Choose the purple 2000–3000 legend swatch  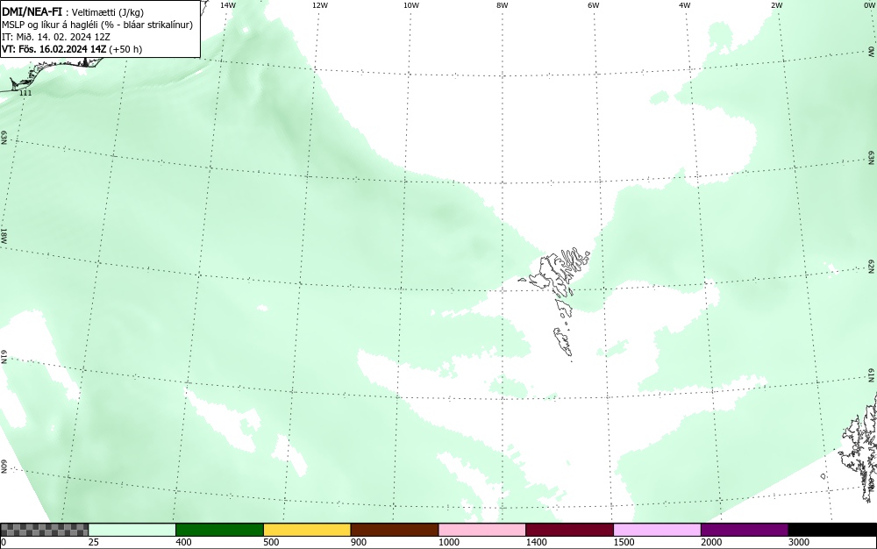(745, 530)
